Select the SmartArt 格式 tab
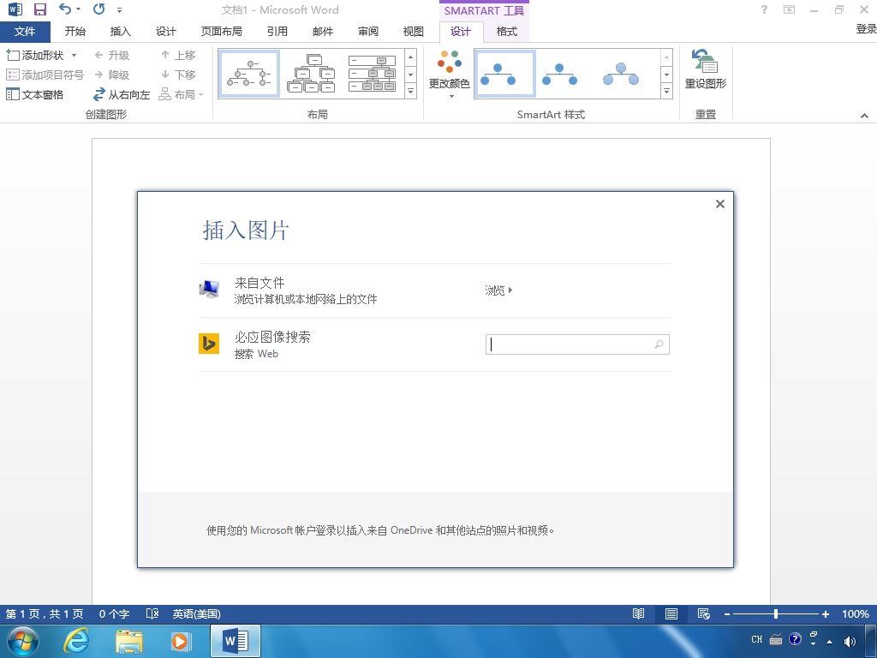877x658 pixels. [x=507, y=32]
